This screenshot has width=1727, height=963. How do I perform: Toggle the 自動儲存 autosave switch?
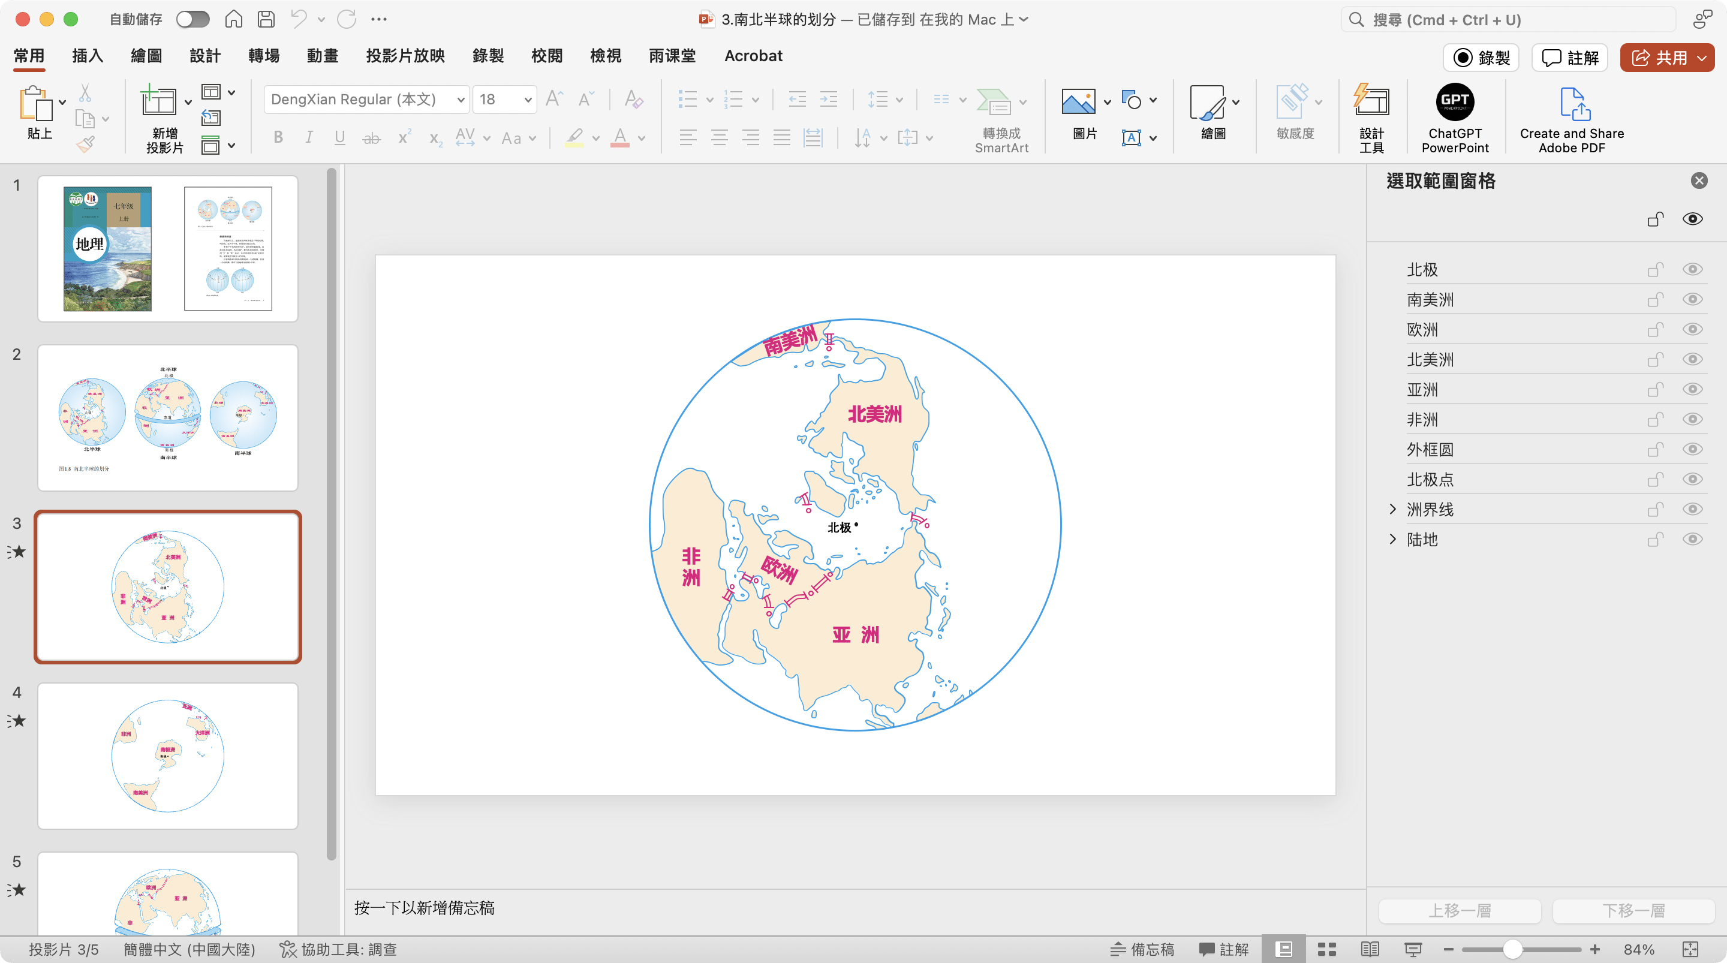193,19
